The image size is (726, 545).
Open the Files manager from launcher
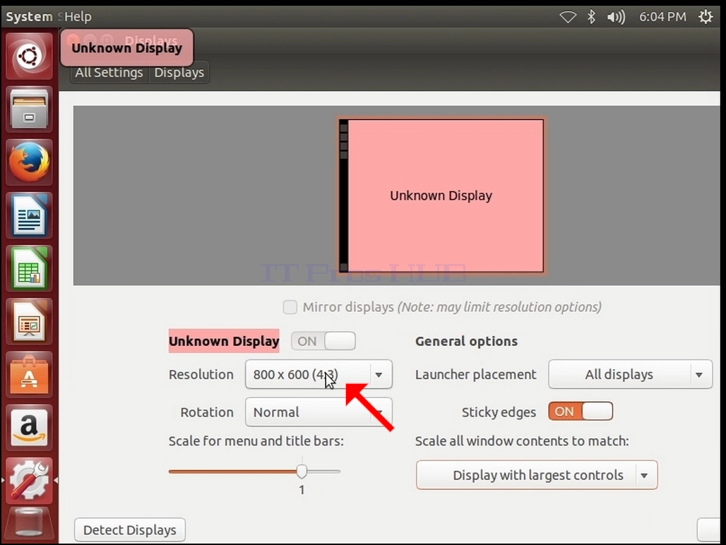tap(29, 109)
